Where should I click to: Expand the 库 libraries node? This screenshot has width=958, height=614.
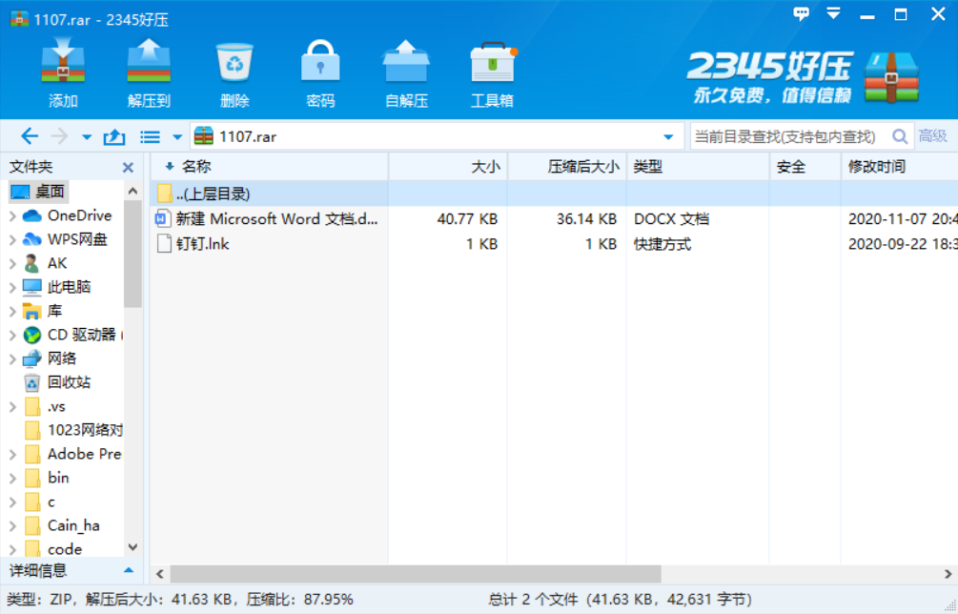[12, 311]
